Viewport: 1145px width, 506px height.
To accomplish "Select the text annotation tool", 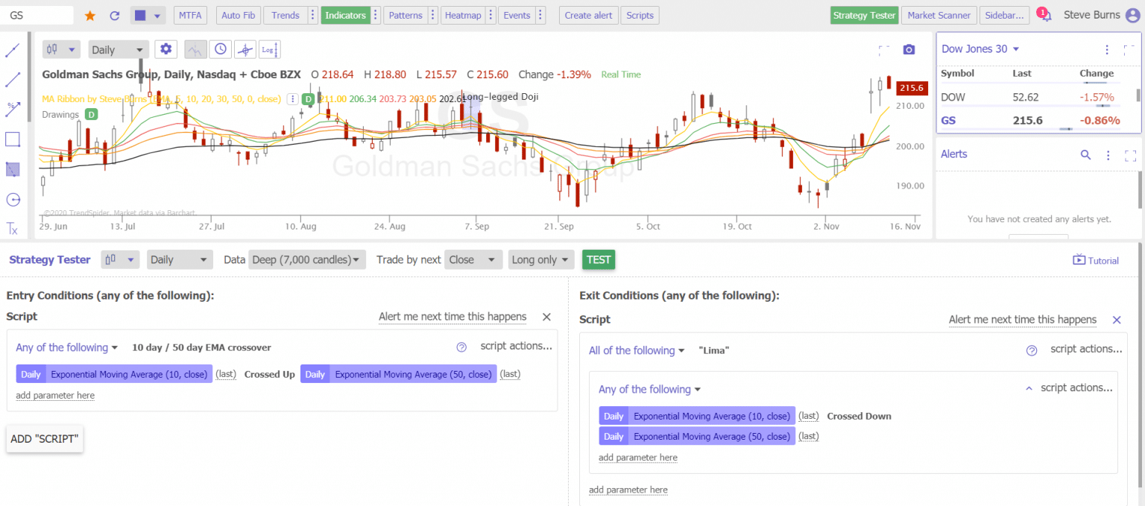I will [12, 229].
